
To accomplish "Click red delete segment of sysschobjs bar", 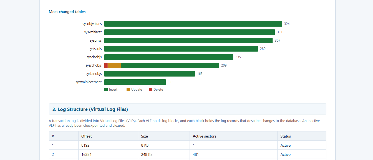I will pos(106,65).
